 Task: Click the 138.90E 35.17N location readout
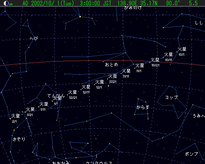pos(137,3)
